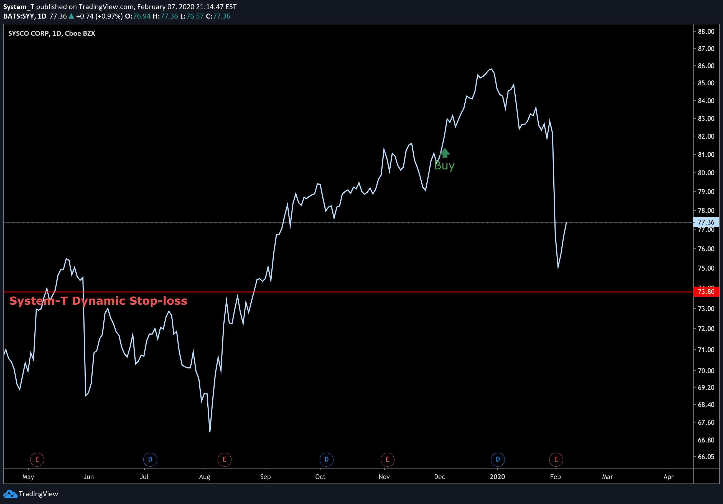
Task: Click the +0.74 (+0.97%) change value
Action: tap(100, 16)
